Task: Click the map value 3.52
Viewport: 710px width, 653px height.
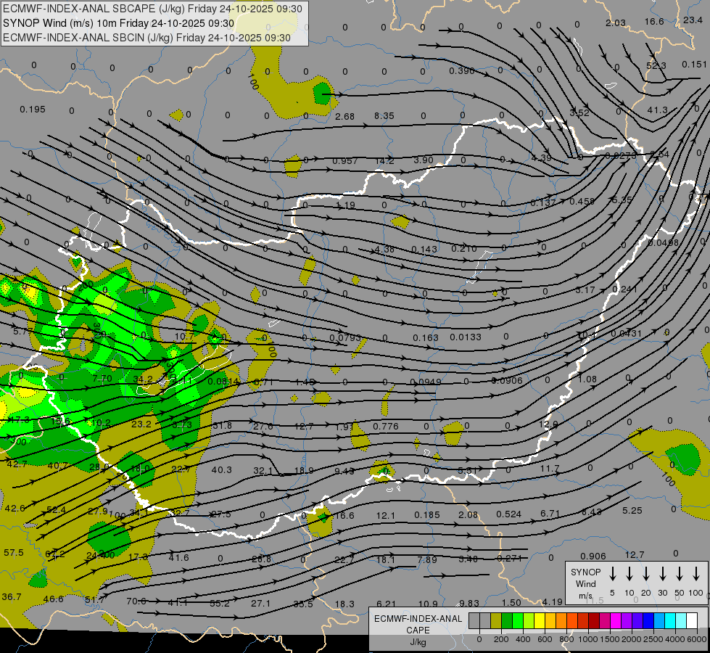Action: 579,113
